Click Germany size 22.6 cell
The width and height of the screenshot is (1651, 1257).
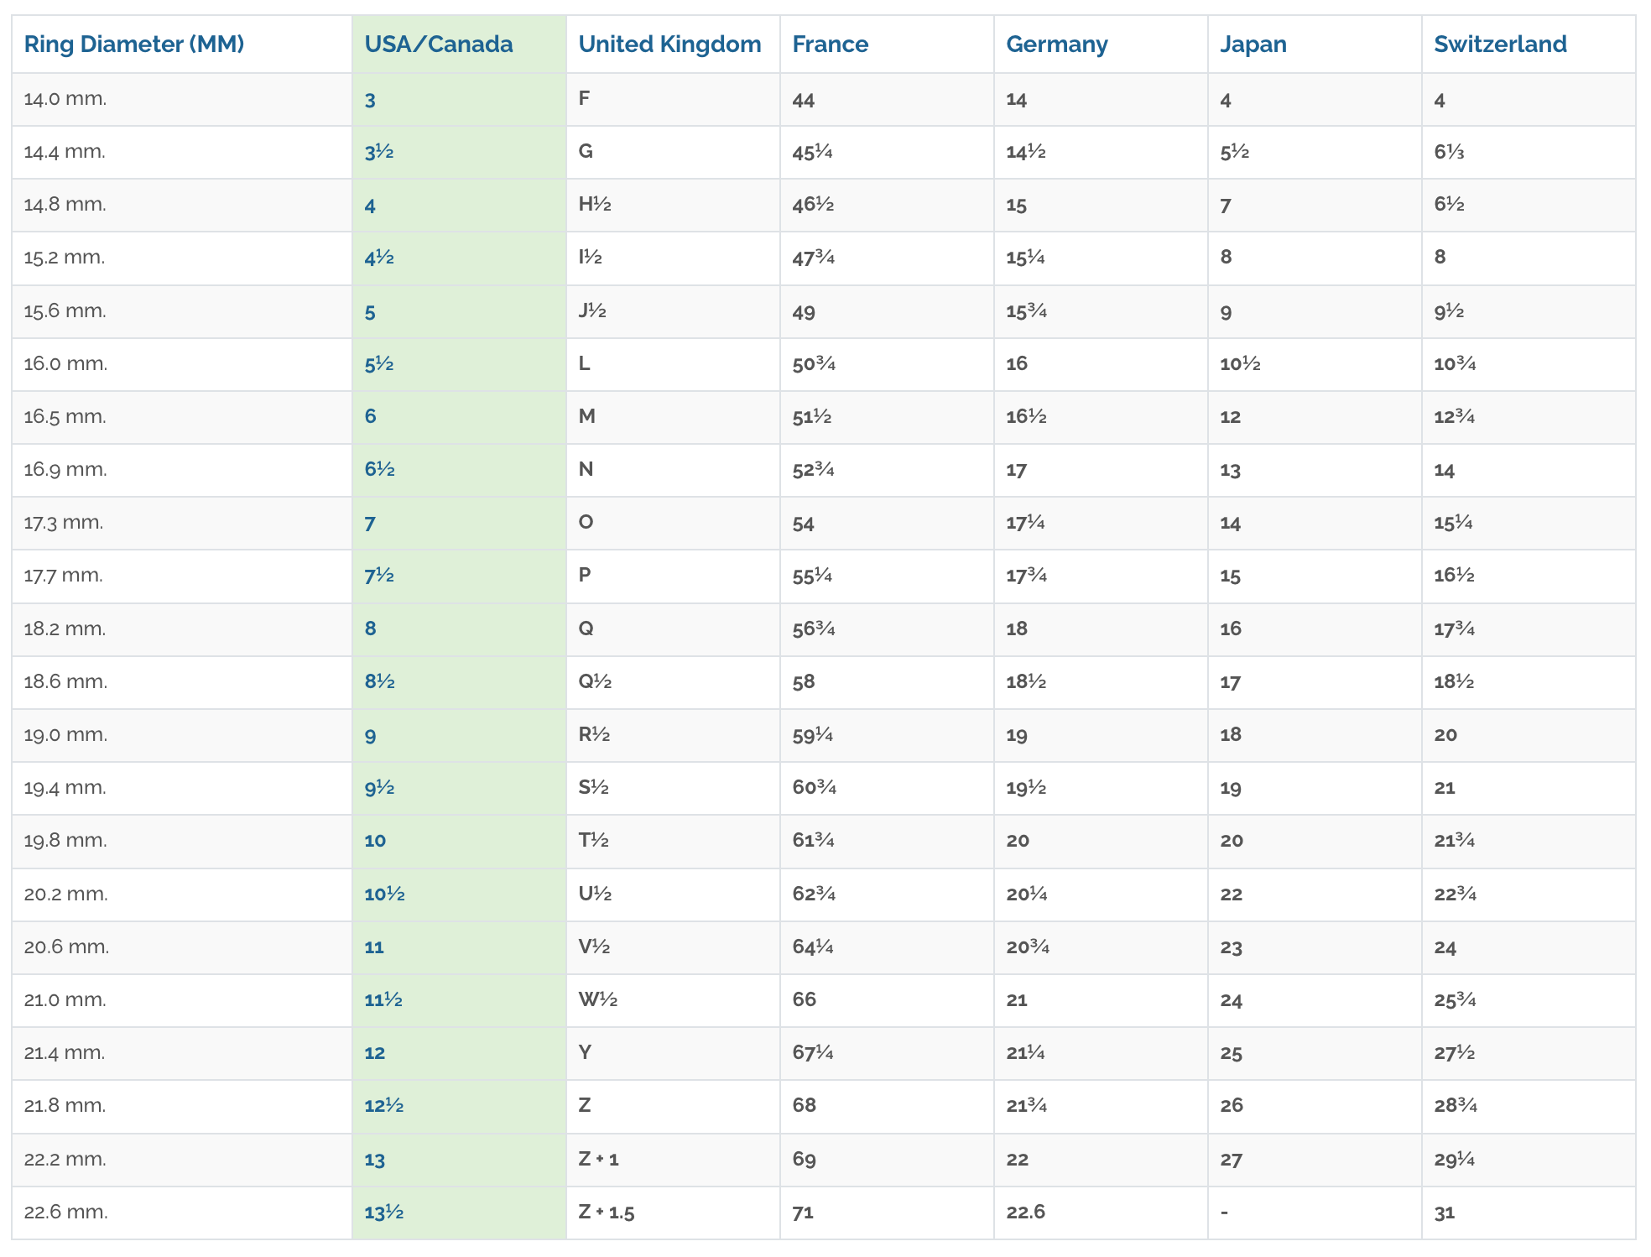[x=1101, y=1213]
